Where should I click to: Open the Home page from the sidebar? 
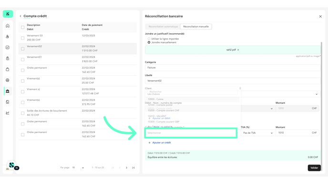click(x=8, y=26)
